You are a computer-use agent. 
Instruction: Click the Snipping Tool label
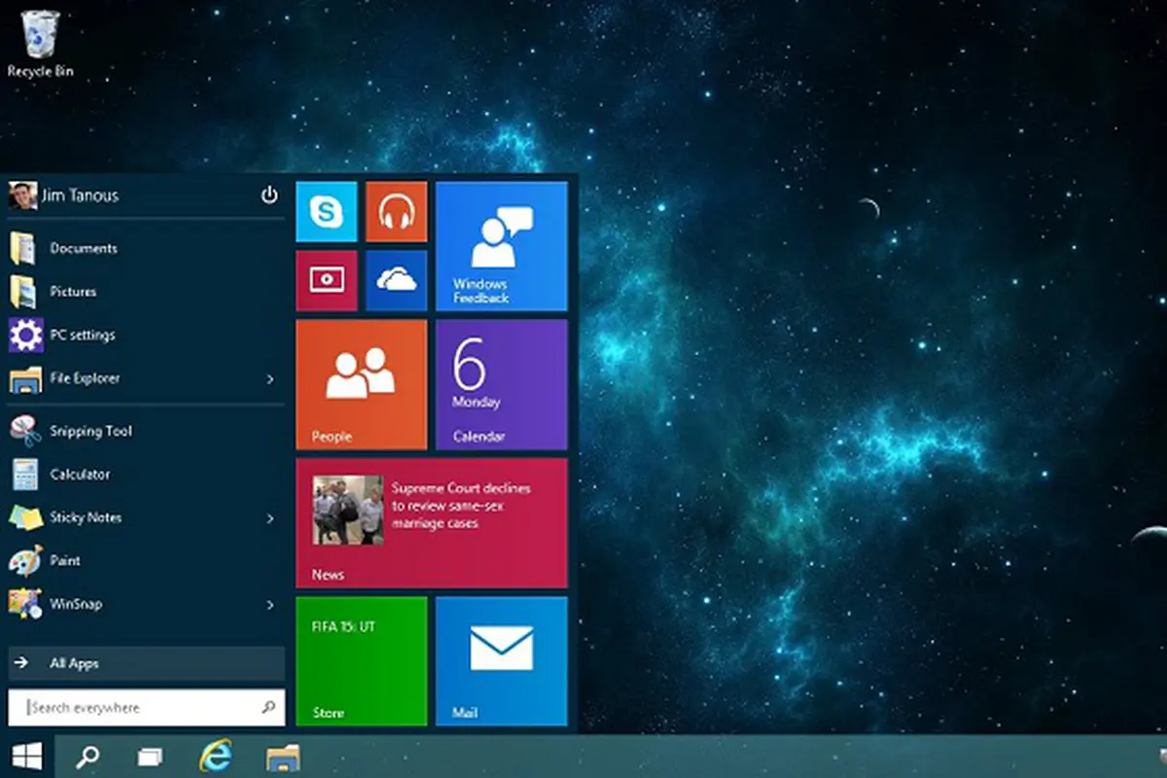point(91,431)
